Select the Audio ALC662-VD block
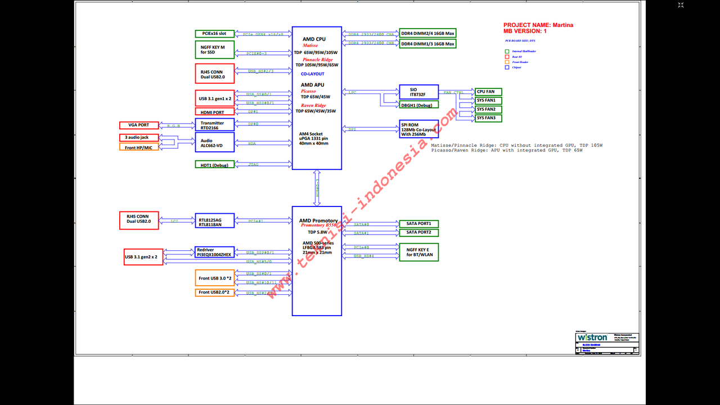This screenshot has width=720, height=405. coord(214,142)
